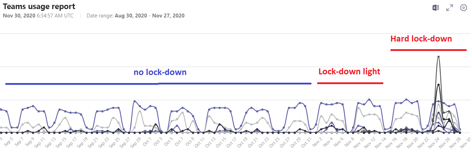Click the "Teams usage report" title
472x156 pixels.
[x=39, y=6]
